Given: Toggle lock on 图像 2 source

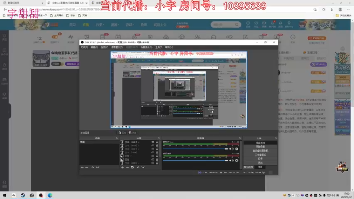Looking at the screenshot, I should pyautogui.click(x=157, y=156).
